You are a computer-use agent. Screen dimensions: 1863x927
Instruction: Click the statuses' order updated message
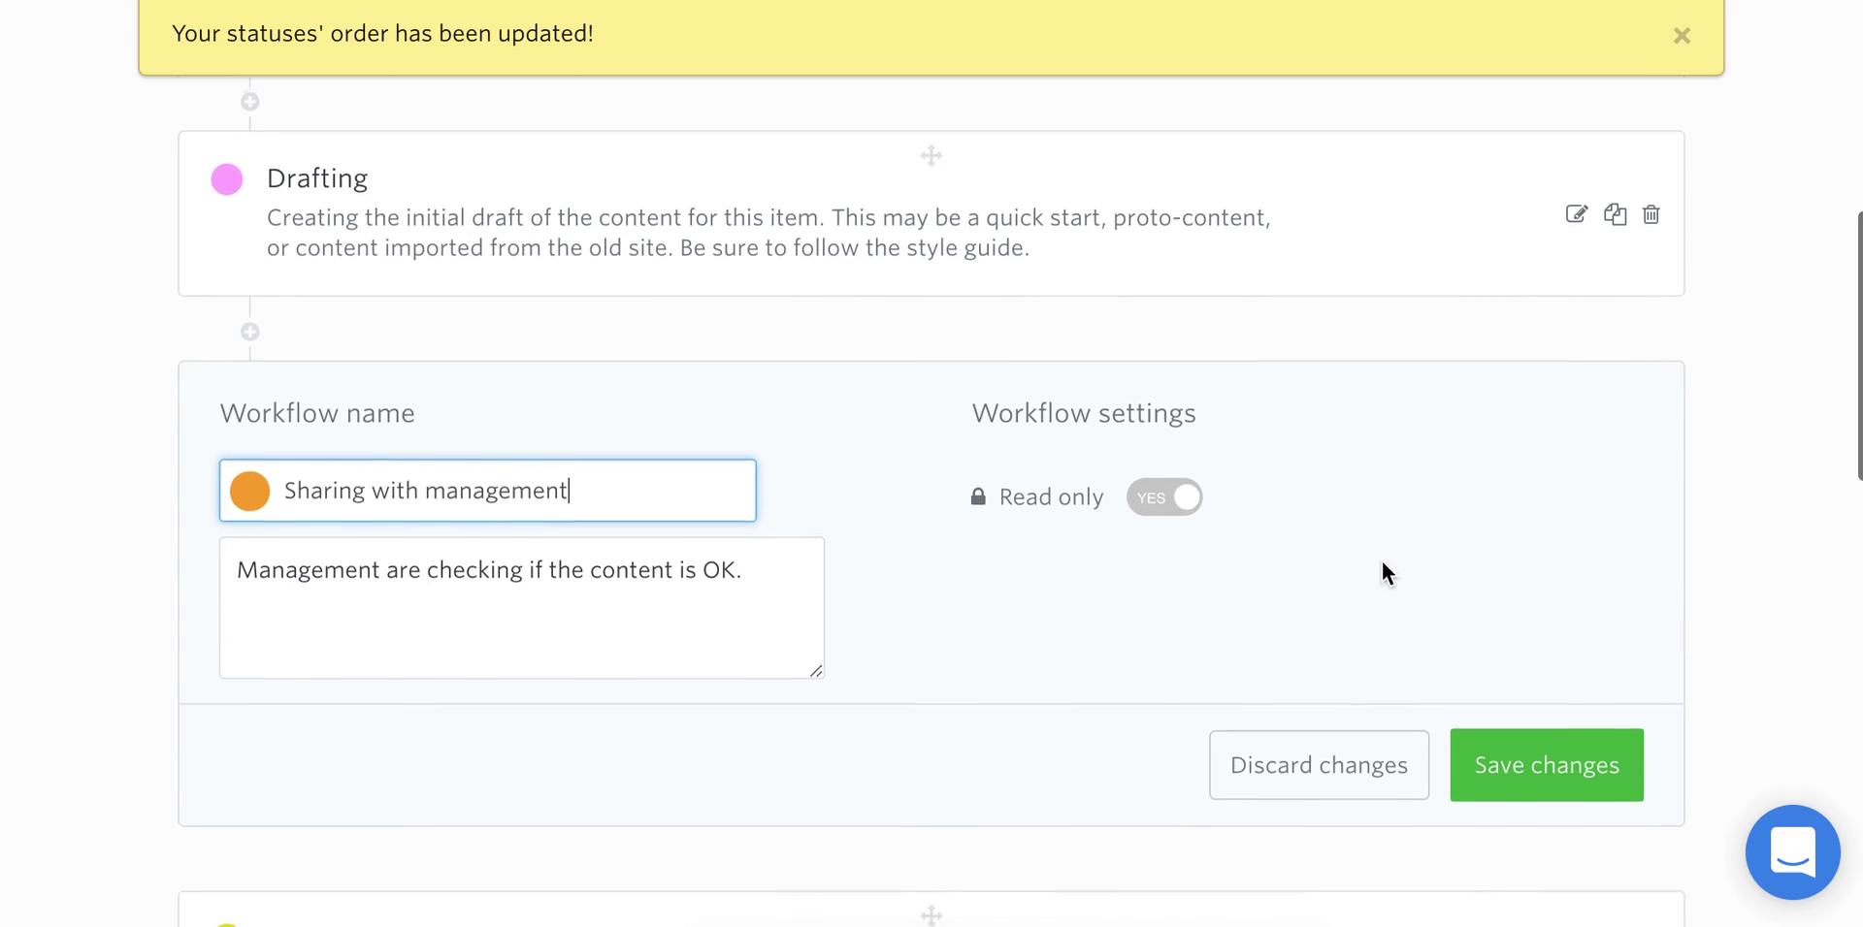coord(382,34)
